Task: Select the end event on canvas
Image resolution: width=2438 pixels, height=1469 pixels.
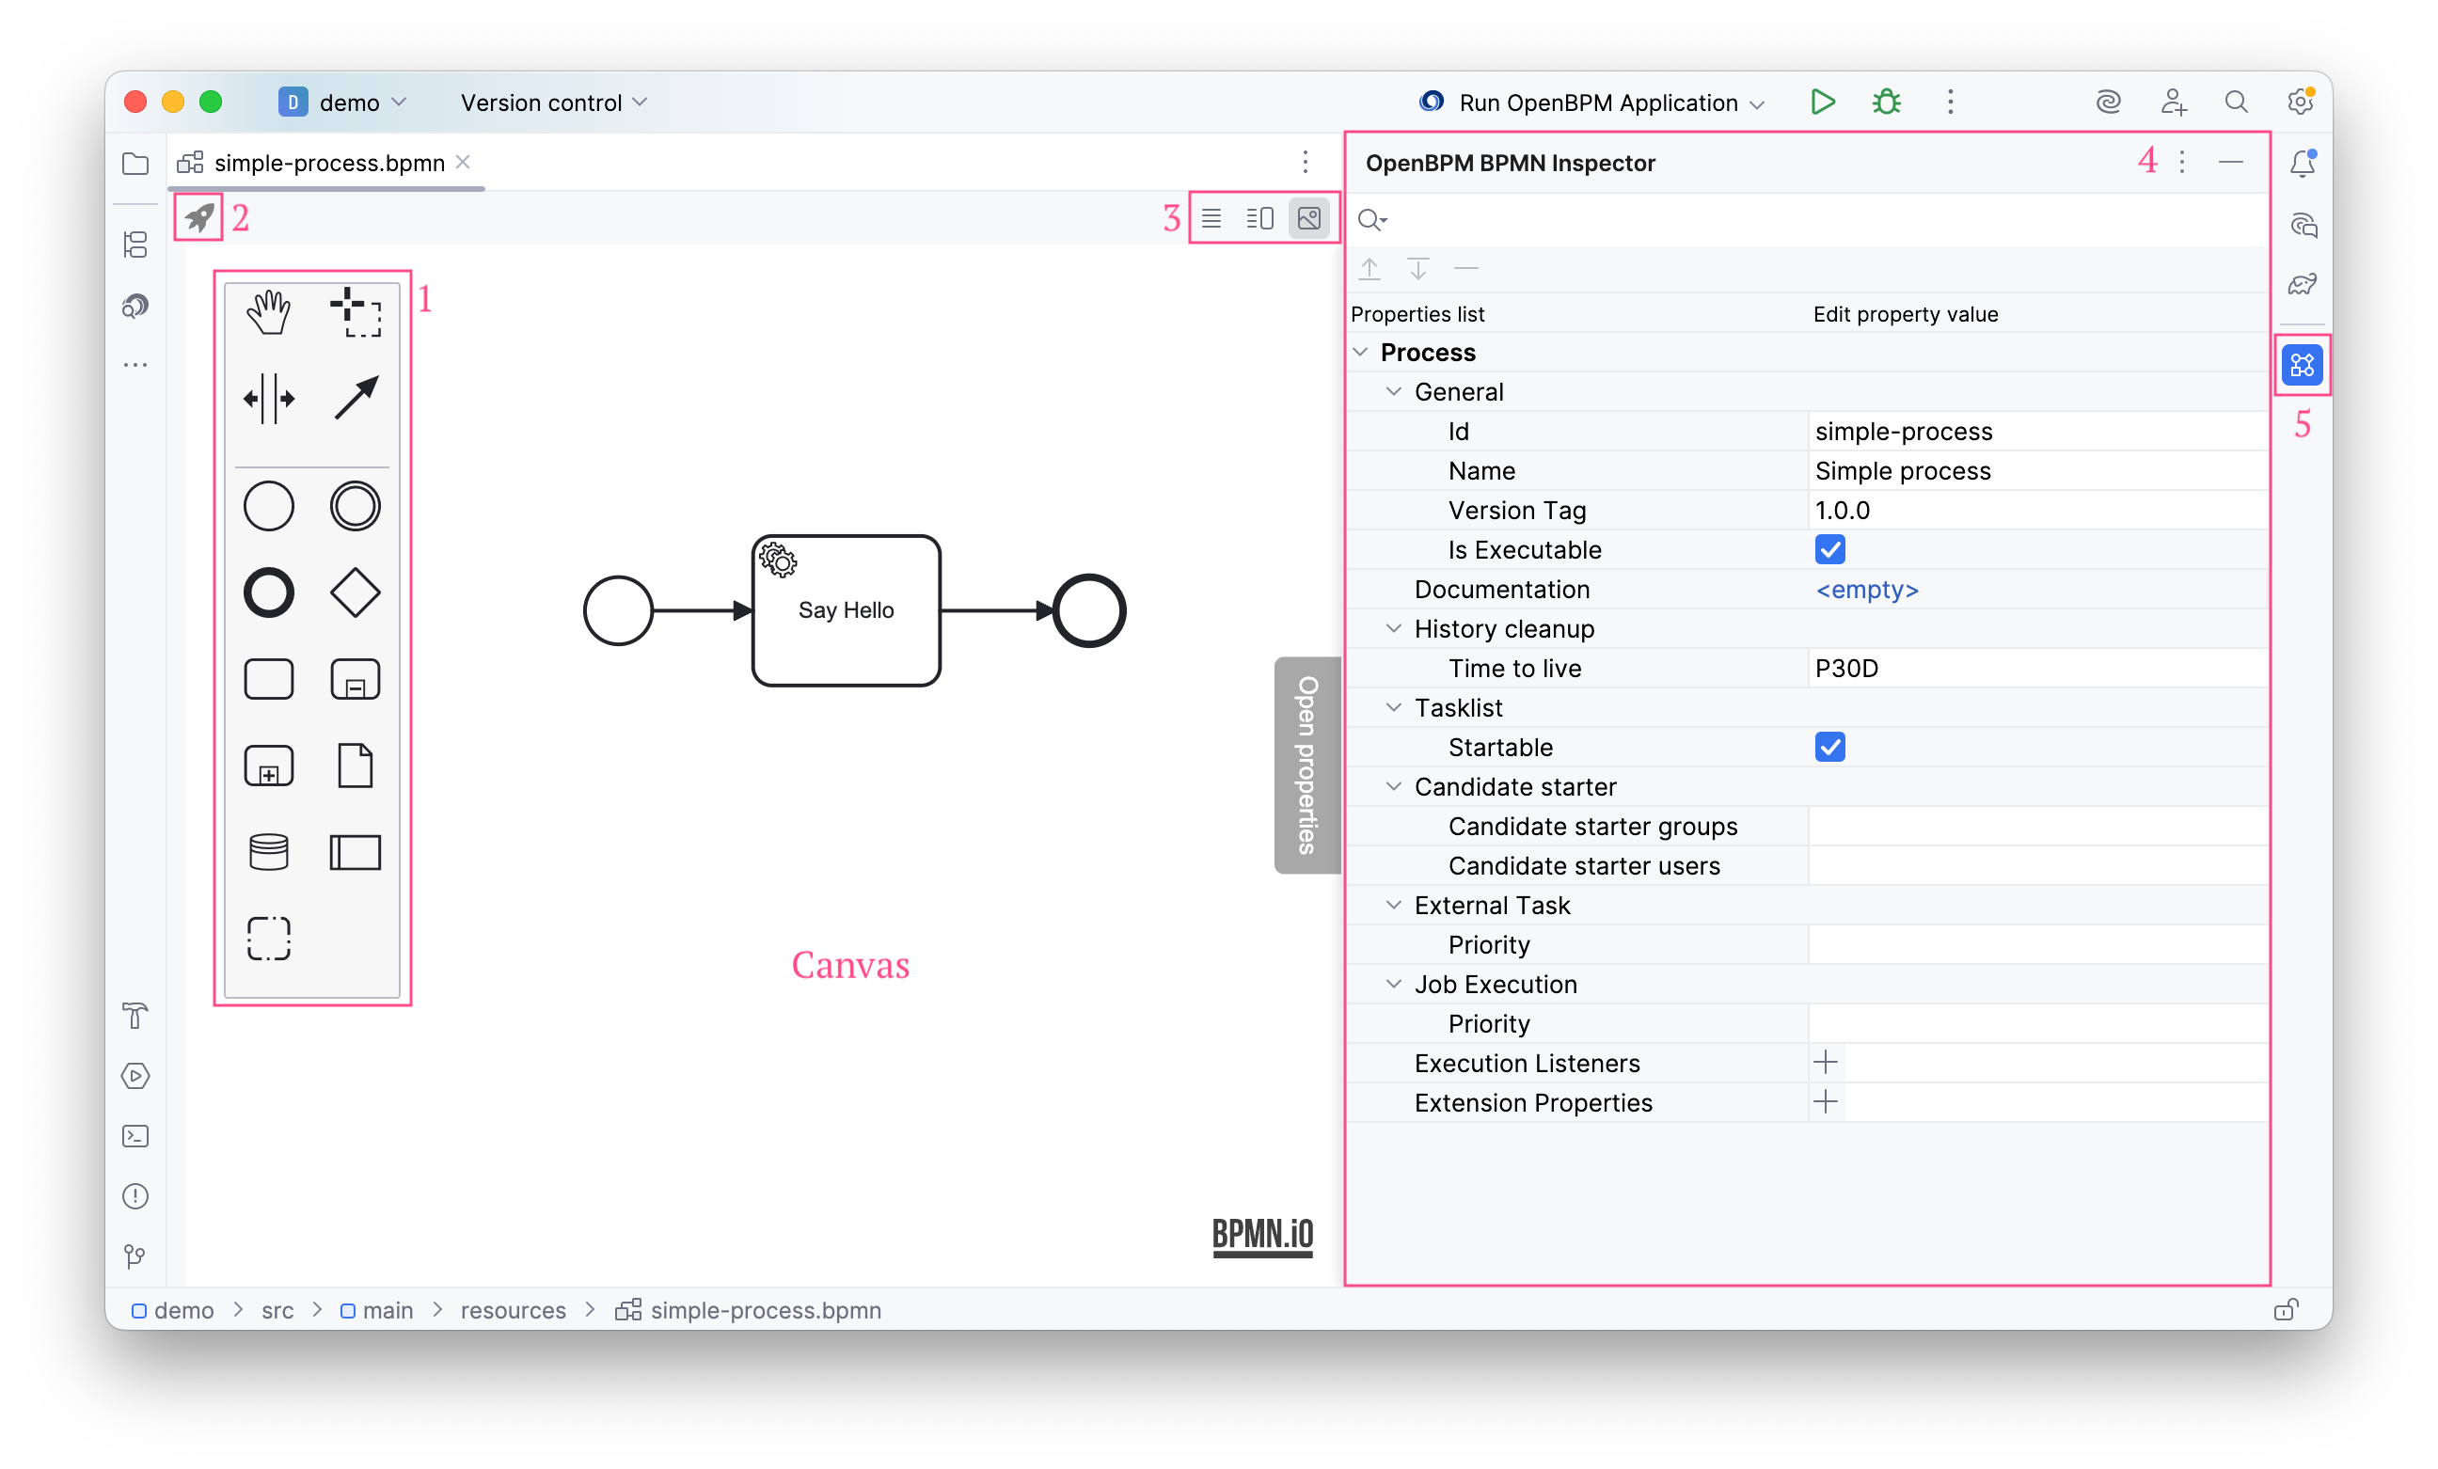Action: click(1088, 610)
